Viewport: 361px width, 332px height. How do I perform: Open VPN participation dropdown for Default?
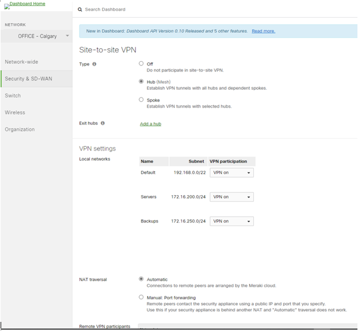point(231,173)
